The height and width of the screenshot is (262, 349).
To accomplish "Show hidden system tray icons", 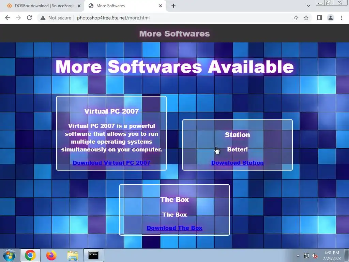I will pos(298,256).
